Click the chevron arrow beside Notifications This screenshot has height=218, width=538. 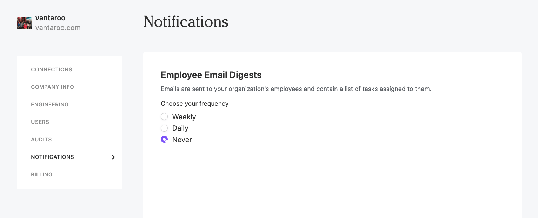113,157
